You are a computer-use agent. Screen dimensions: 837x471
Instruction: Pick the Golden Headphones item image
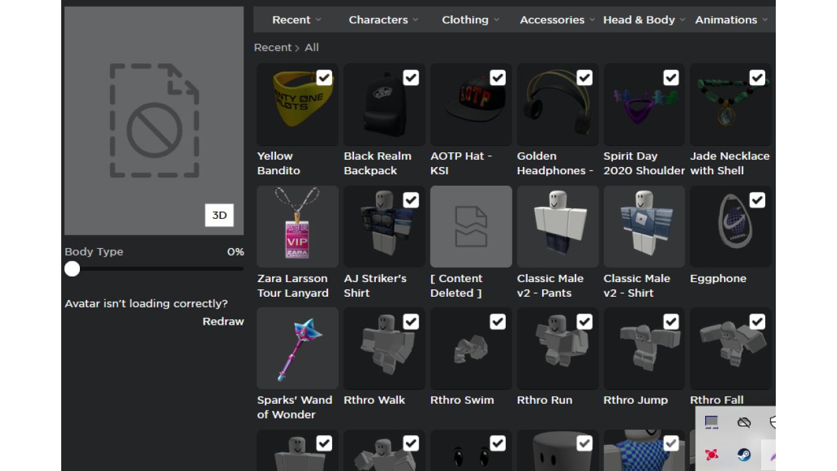pyautogui.click(x=558, y=104)
